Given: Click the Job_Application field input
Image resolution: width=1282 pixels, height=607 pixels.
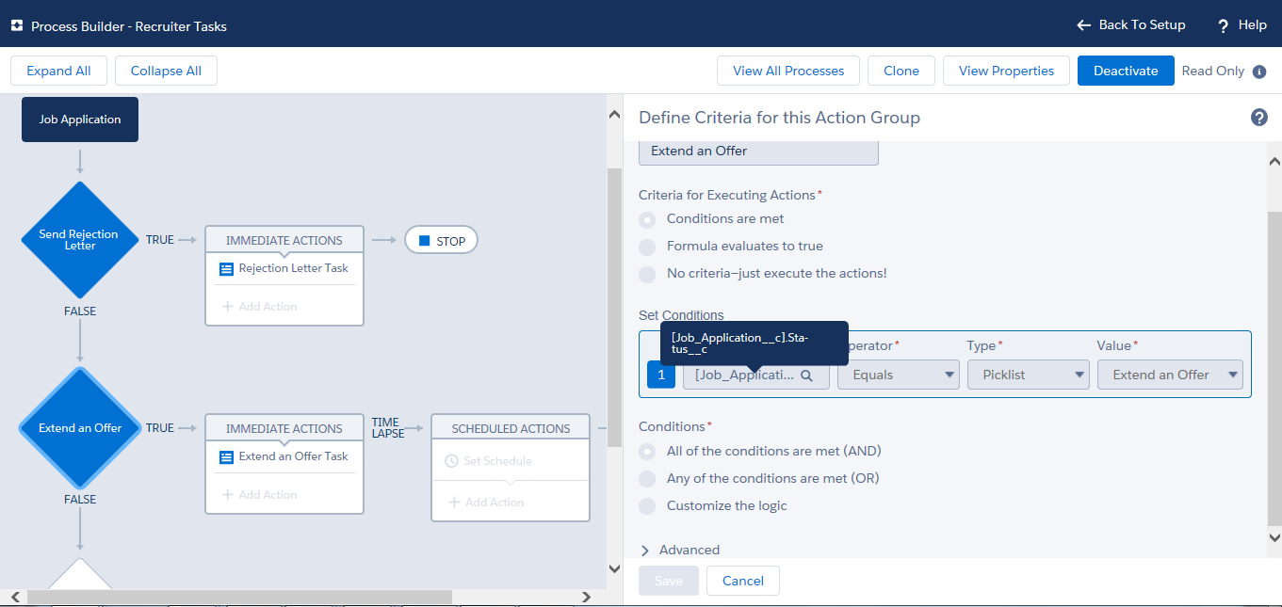Looking at the screenshot, I should pyautogui.click(x=756, y=375).
